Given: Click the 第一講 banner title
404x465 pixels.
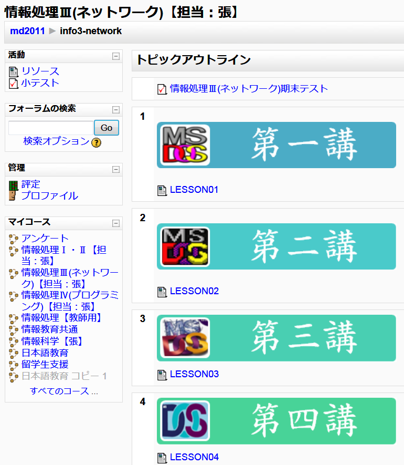Looking at the screenshot, I should [x=304, y=144].
